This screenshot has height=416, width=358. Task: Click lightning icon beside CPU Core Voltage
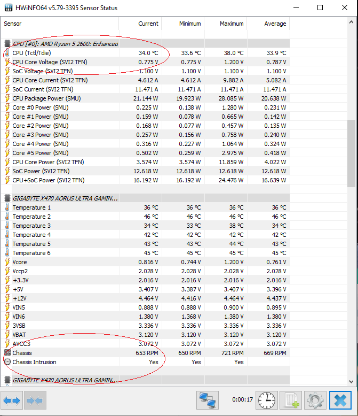point(7,62)
